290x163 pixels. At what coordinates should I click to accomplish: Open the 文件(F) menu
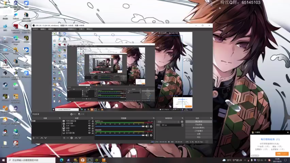[35, 29]
